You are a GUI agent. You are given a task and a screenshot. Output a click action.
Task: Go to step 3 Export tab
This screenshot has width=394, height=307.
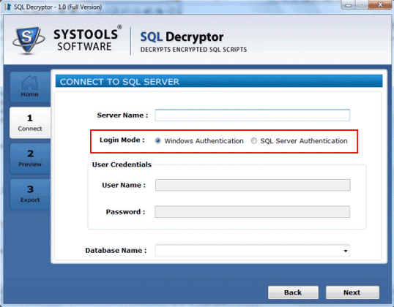30,194
